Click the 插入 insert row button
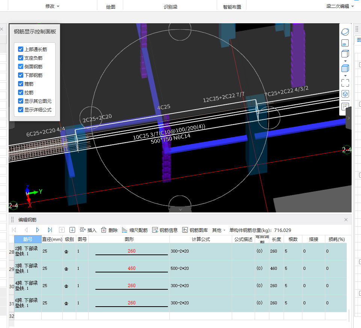This screenshot has height=328, width=361. click(88, 230)
